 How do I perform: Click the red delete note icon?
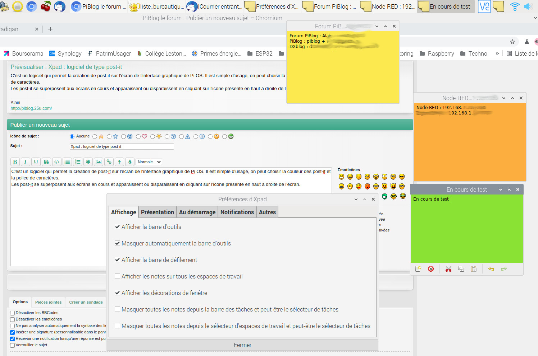coord(431,269)
